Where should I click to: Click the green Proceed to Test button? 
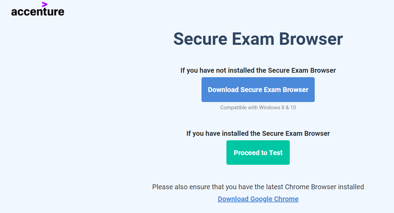(x=258, y=152)
